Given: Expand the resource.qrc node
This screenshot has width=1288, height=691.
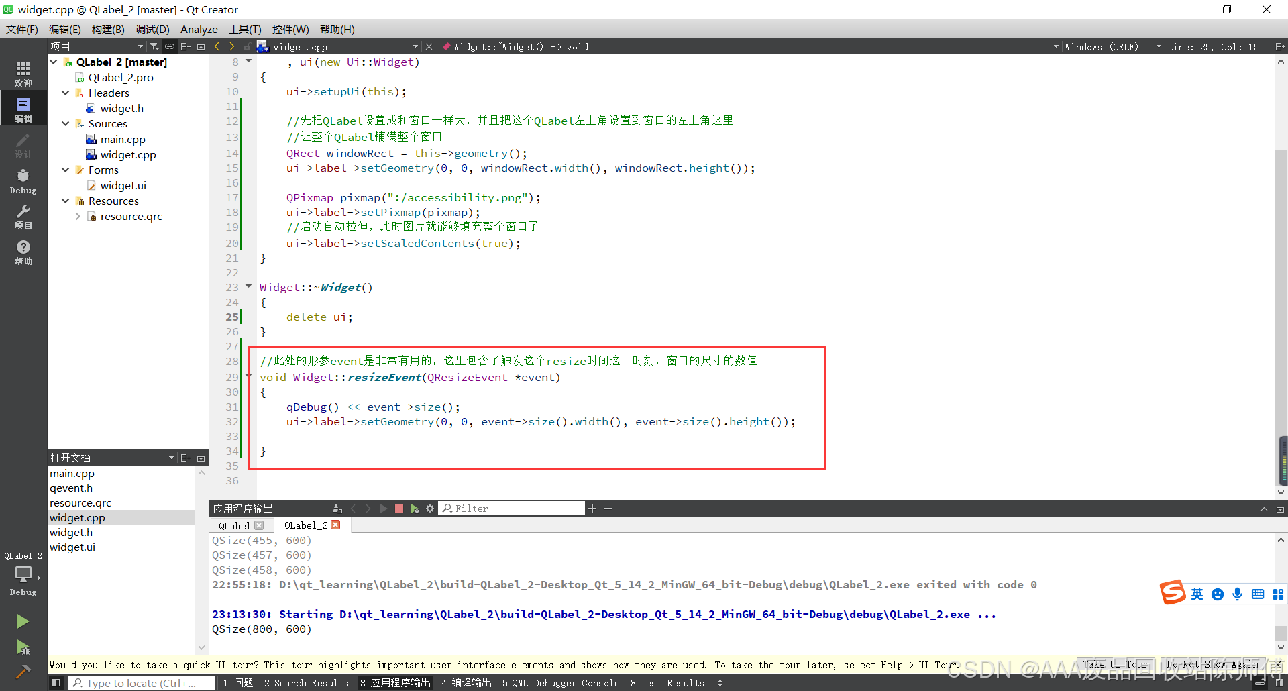Looking at the screenshot, I should point(78,216).
